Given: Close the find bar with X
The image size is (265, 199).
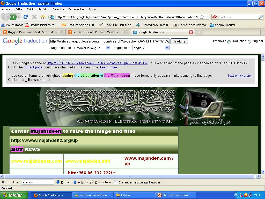Looking at the screenshot, I should [x=3, y=182].
